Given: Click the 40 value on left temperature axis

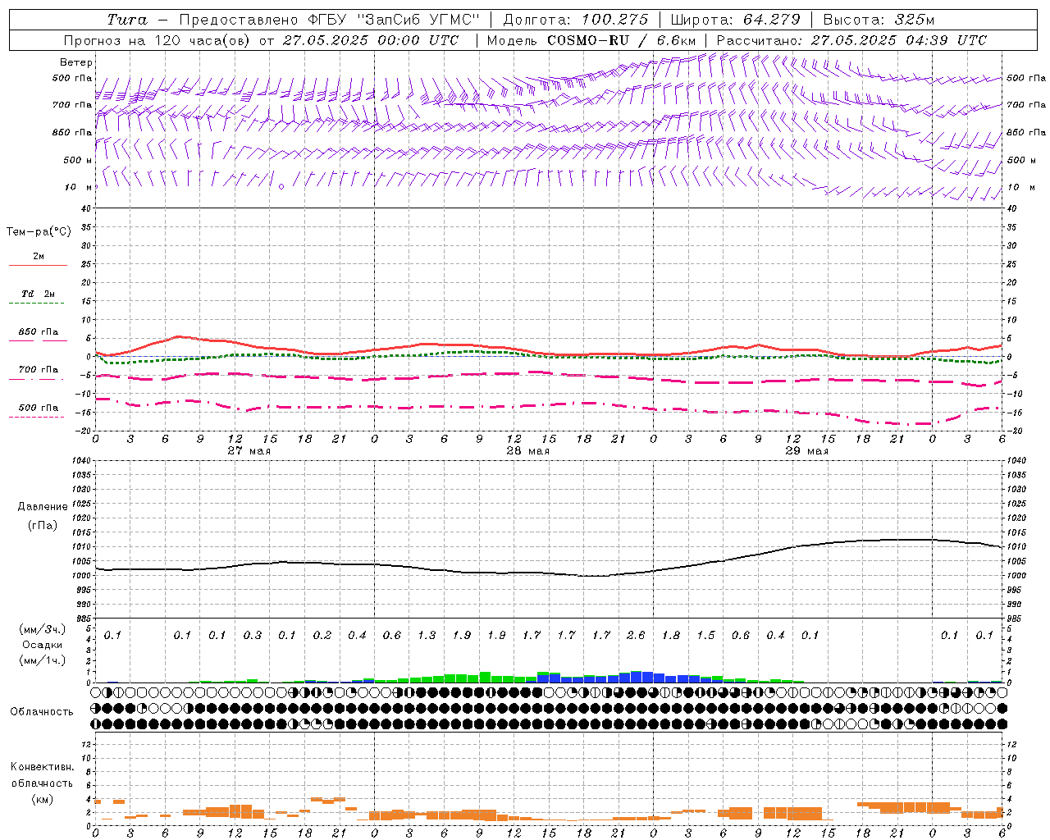Looking at the screenshot, I should 87,209.
